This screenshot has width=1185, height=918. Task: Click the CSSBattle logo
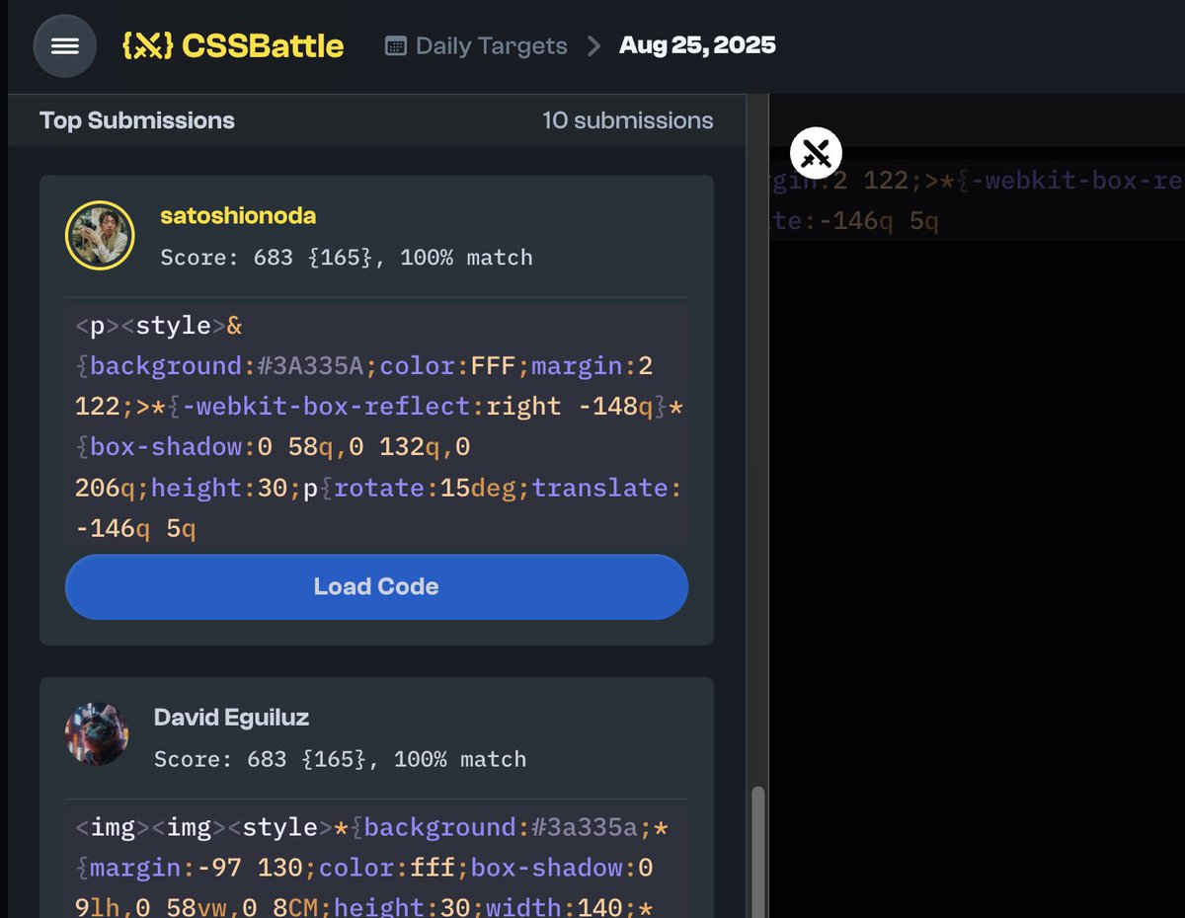coord(233,45)
